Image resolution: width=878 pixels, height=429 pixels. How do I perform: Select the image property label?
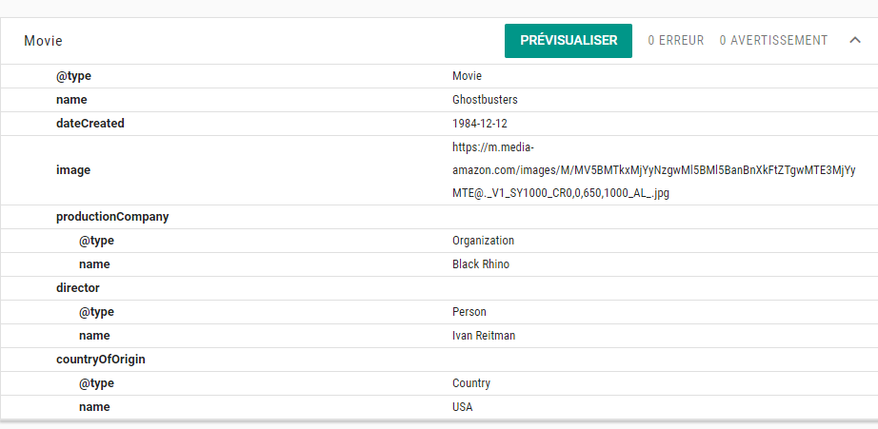[72, 170]
